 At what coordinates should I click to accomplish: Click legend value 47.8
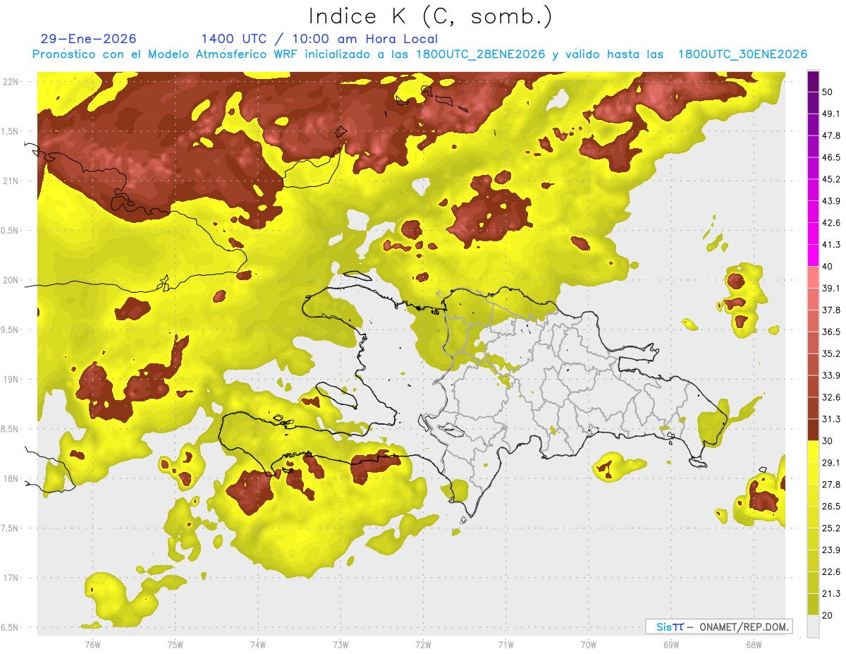[x=831, y=136]
